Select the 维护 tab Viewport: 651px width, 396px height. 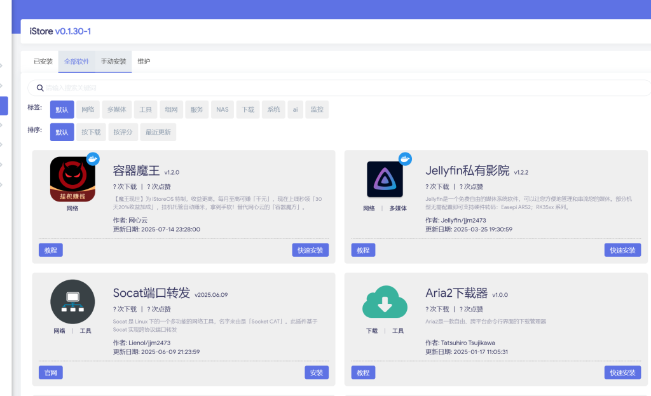click(x=144, y=62)
